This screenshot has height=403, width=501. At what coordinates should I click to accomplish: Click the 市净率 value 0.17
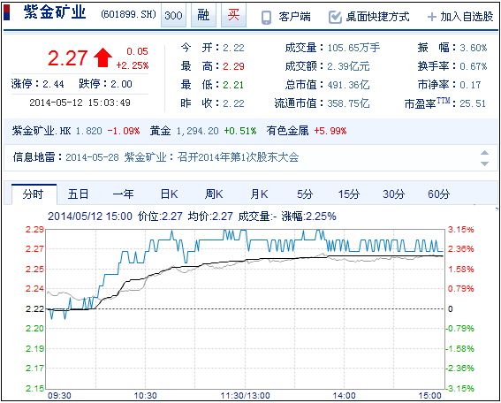470,85
